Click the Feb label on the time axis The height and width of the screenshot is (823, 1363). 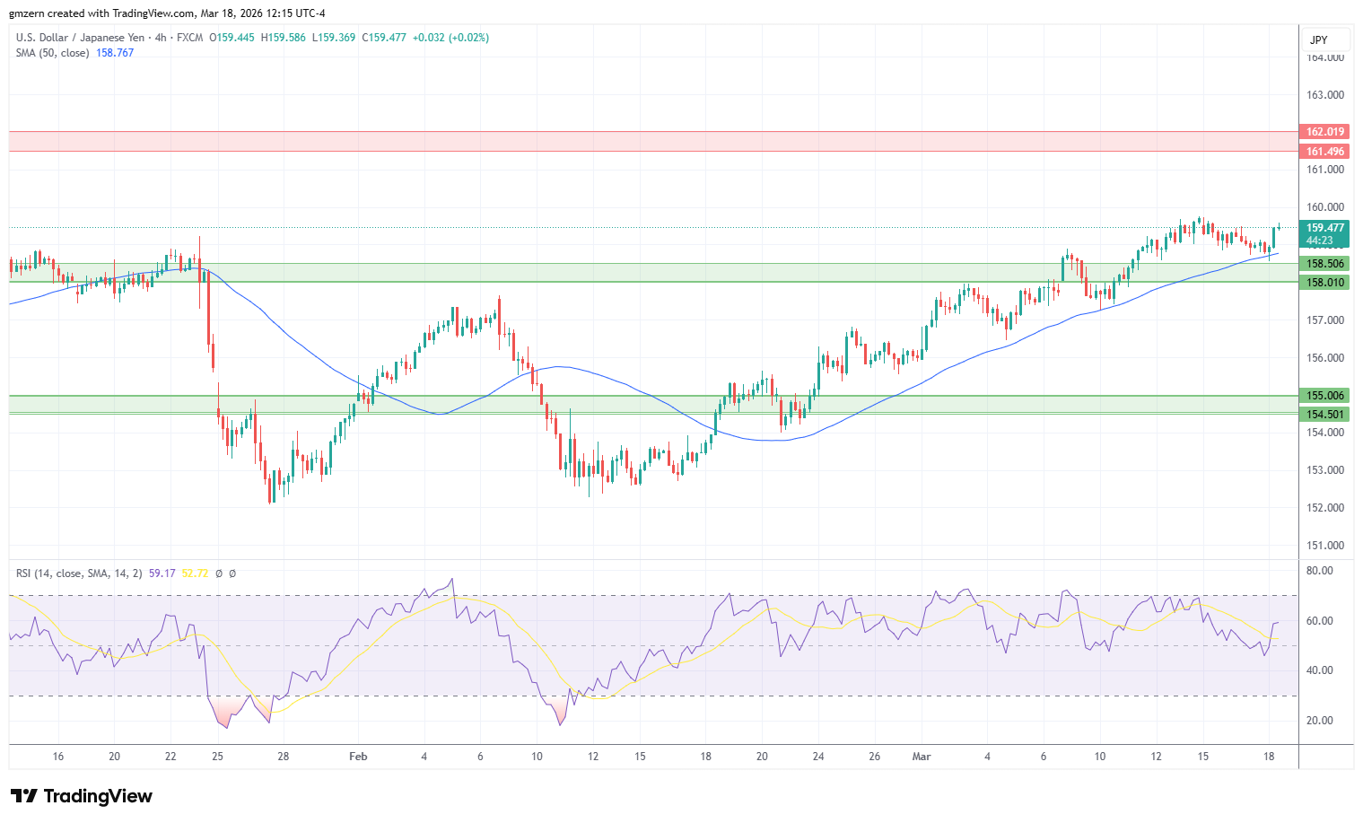358,757
